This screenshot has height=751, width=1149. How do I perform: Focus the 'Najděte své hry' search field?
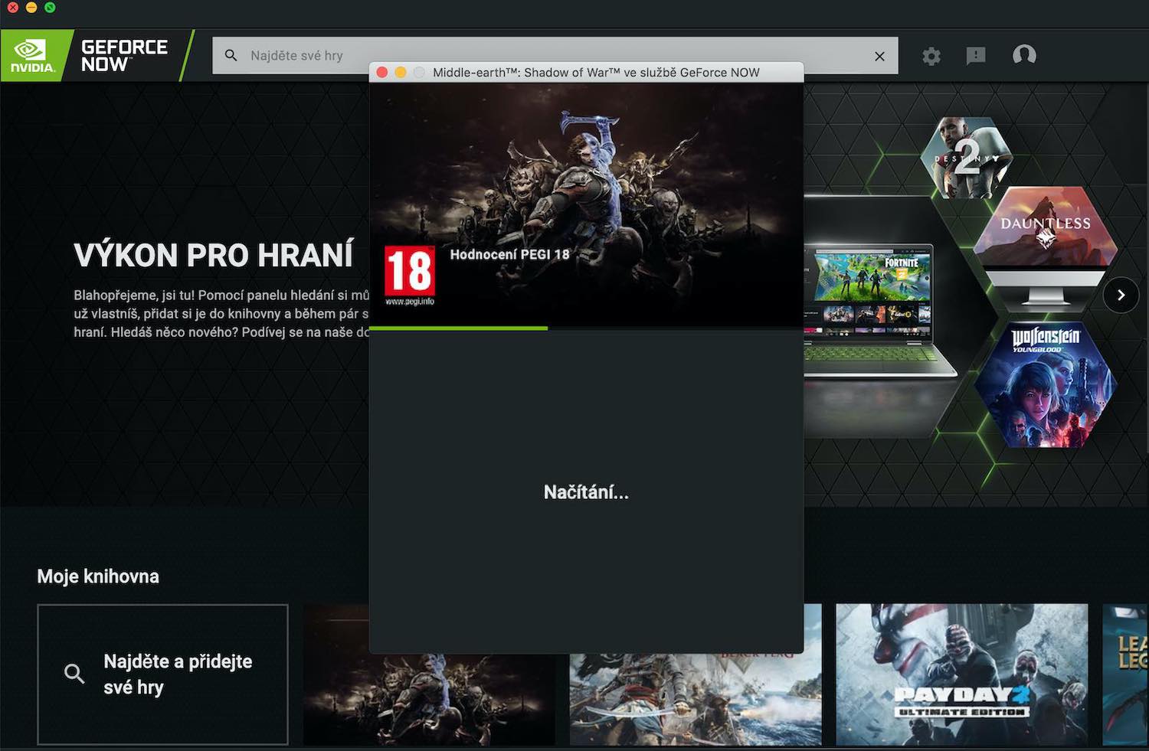555,55
